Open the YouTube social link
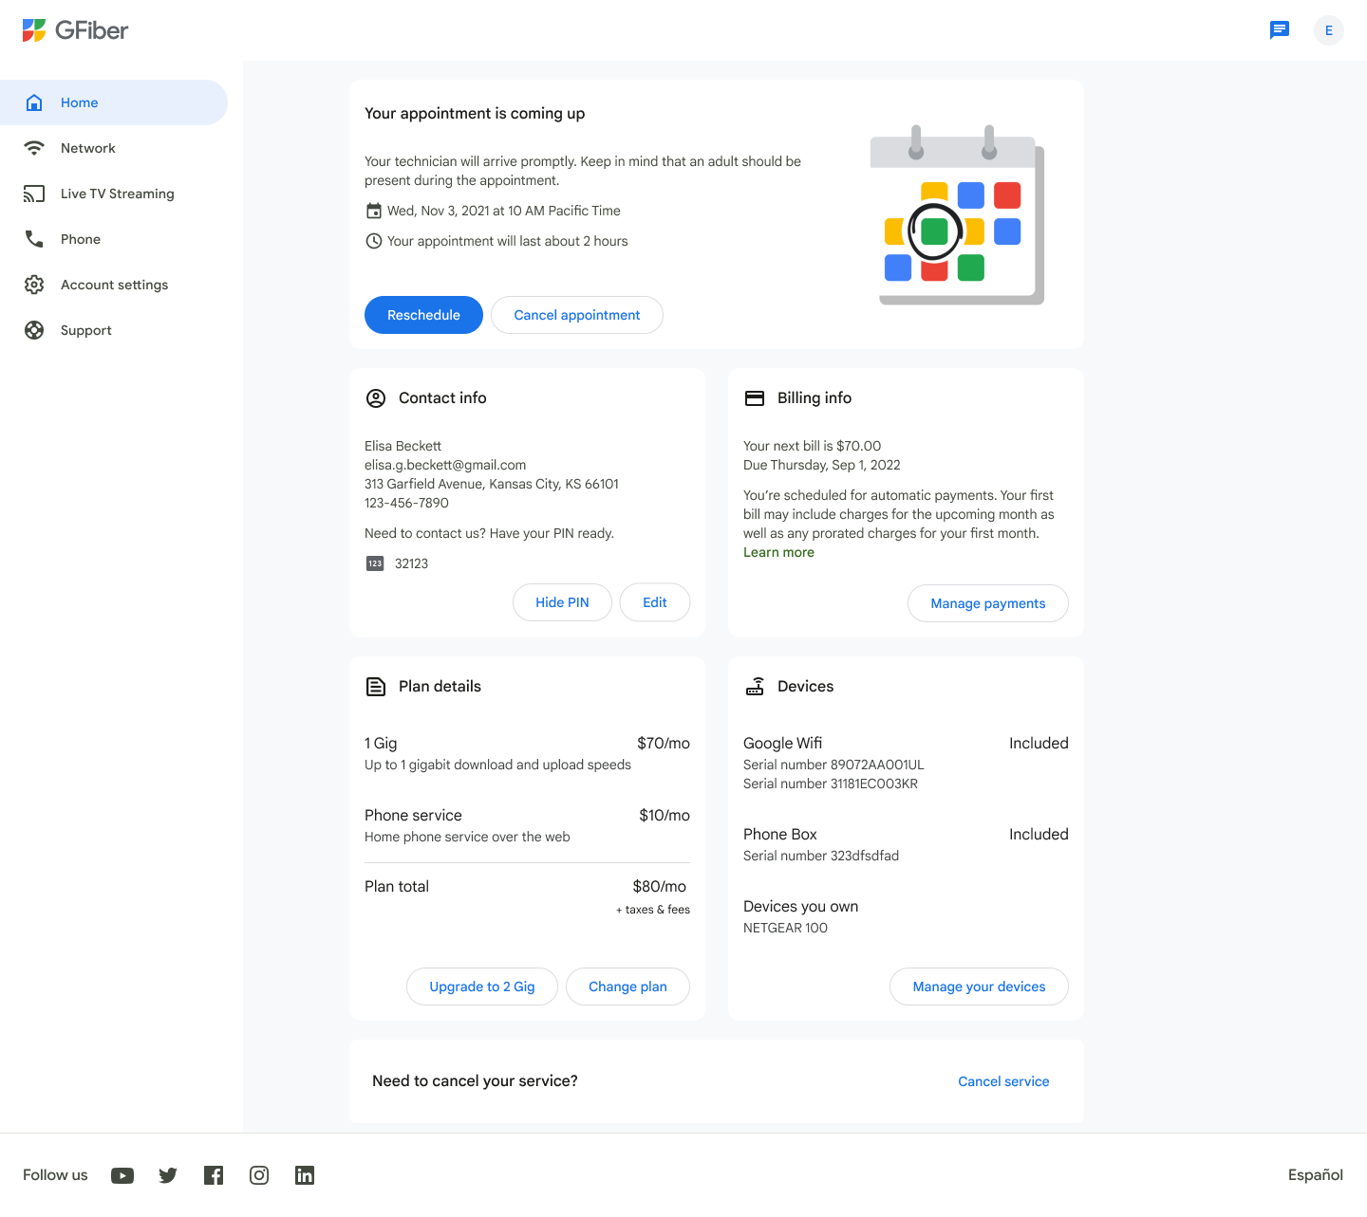The image size is (1367, 1217). [x=122, y=1175]
